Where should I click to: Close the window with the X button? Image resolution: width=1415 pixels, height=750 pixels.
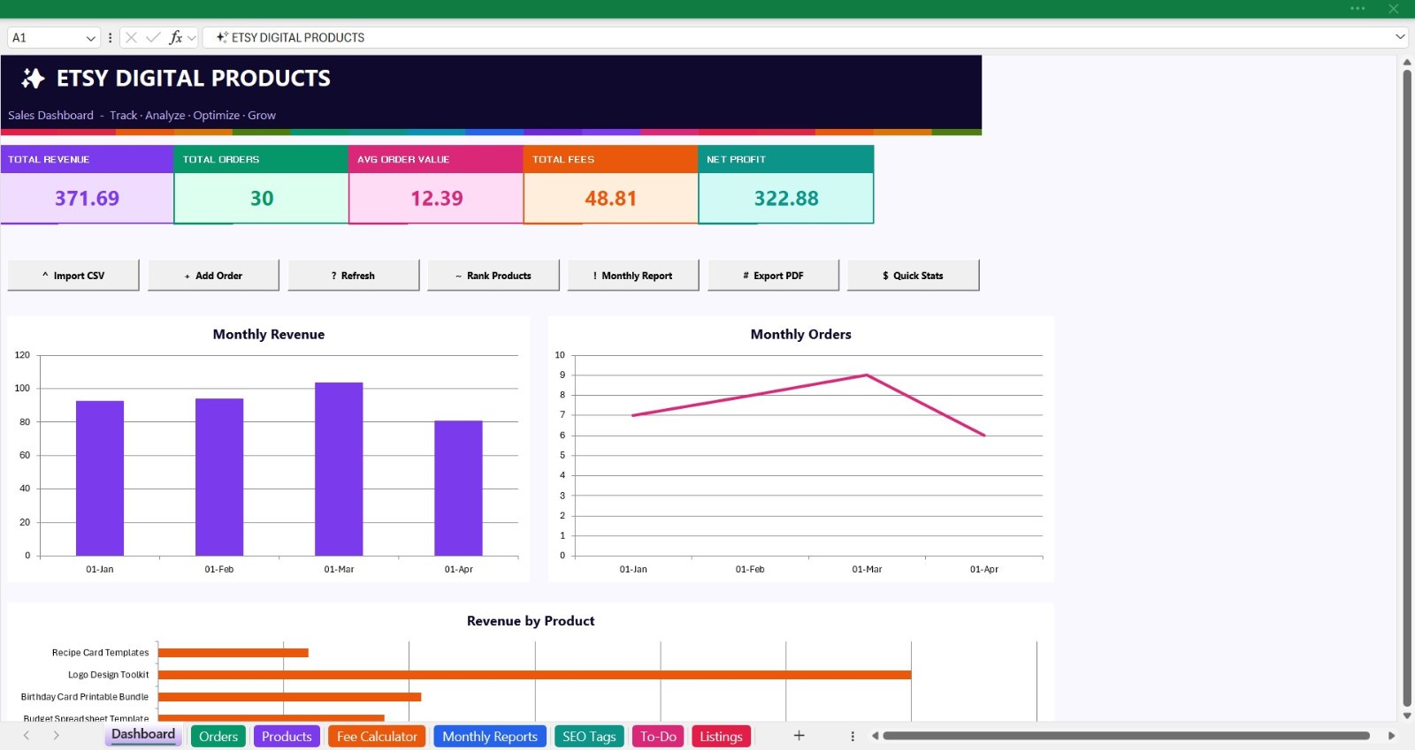click(x=1393, y=9)
